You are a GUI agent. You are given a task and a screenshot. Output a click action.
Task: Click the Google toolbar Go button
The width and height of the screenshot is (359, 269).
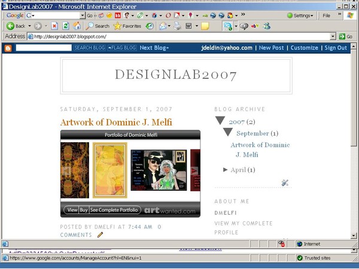click(90, 16)
